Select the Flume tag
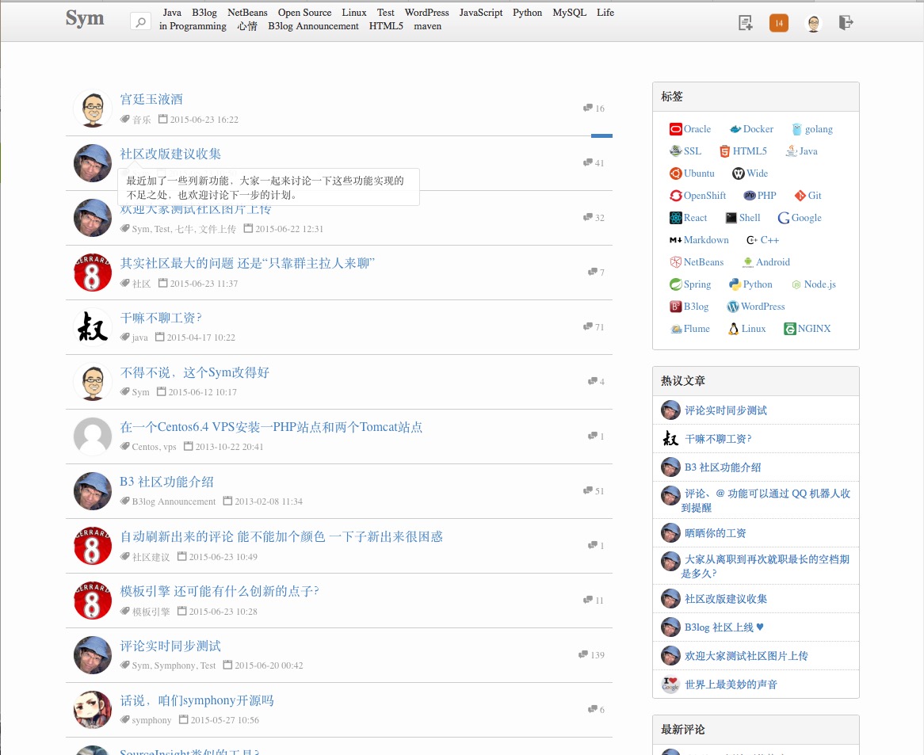Screen dimensions: 924x755 [x=690, y=329]
